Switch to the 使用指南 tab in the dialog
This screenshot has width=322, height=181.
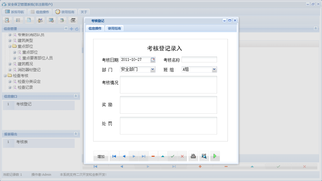coord(114,28)
